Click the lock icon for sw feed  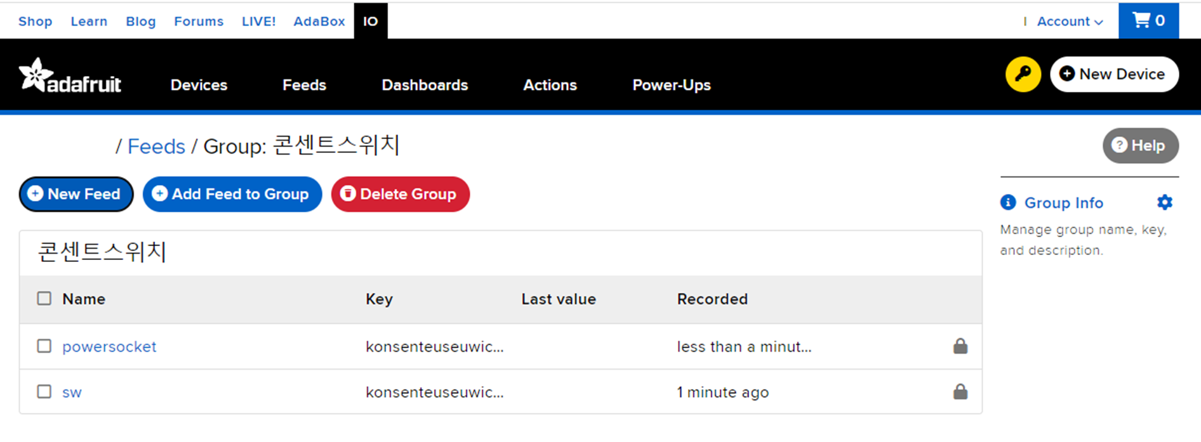(960, 392)
